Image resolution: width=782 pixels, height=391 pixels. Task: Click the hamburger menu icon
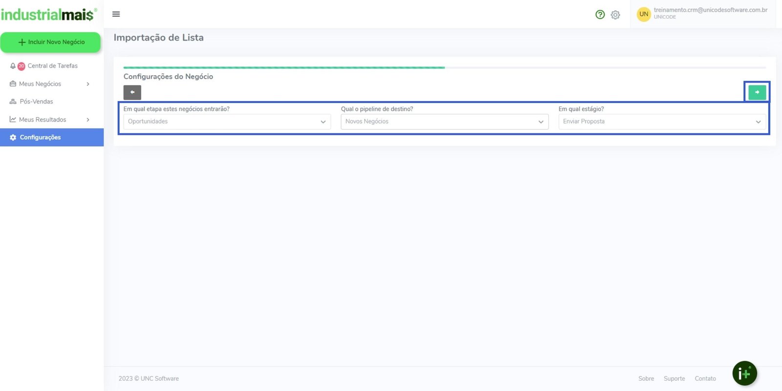click(116, 14)
